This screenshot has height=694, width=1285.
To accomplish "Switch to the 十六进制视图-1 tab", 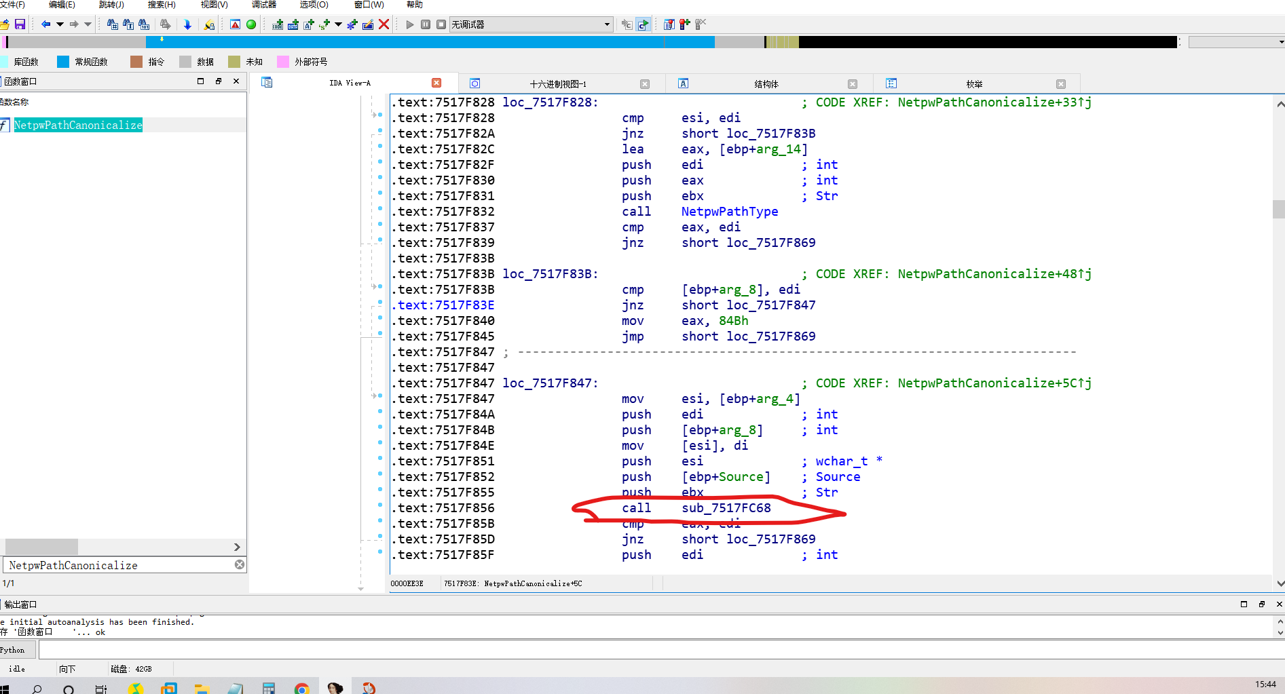I will point(557,84).
